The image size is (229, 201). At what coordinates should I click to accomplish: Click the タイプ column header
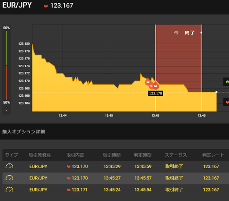tap(11, 155)
